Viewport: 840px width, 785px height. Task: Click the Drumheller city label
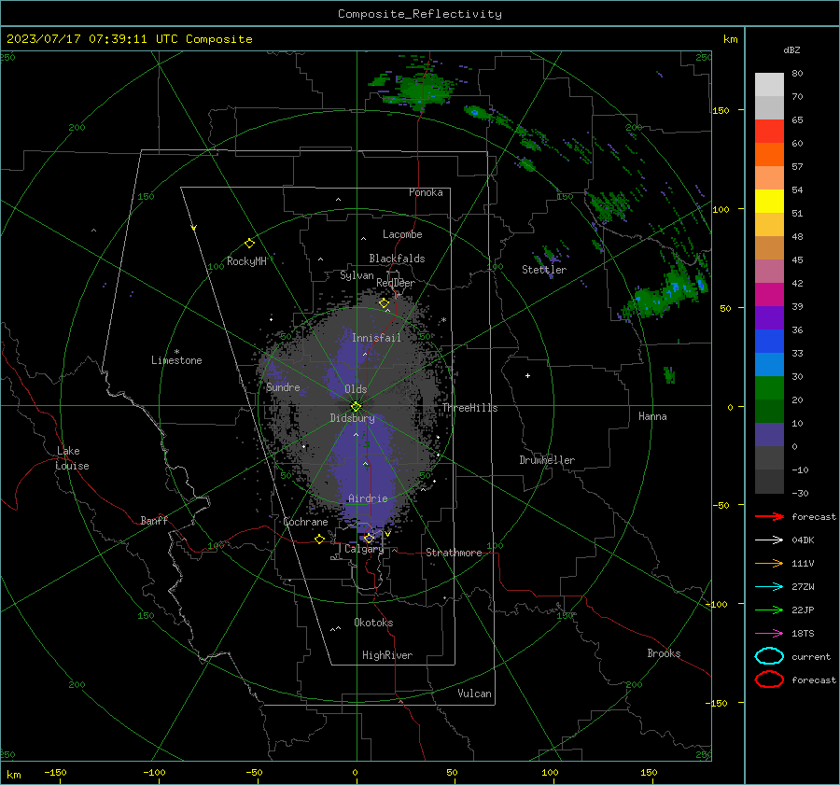point(547,460)
